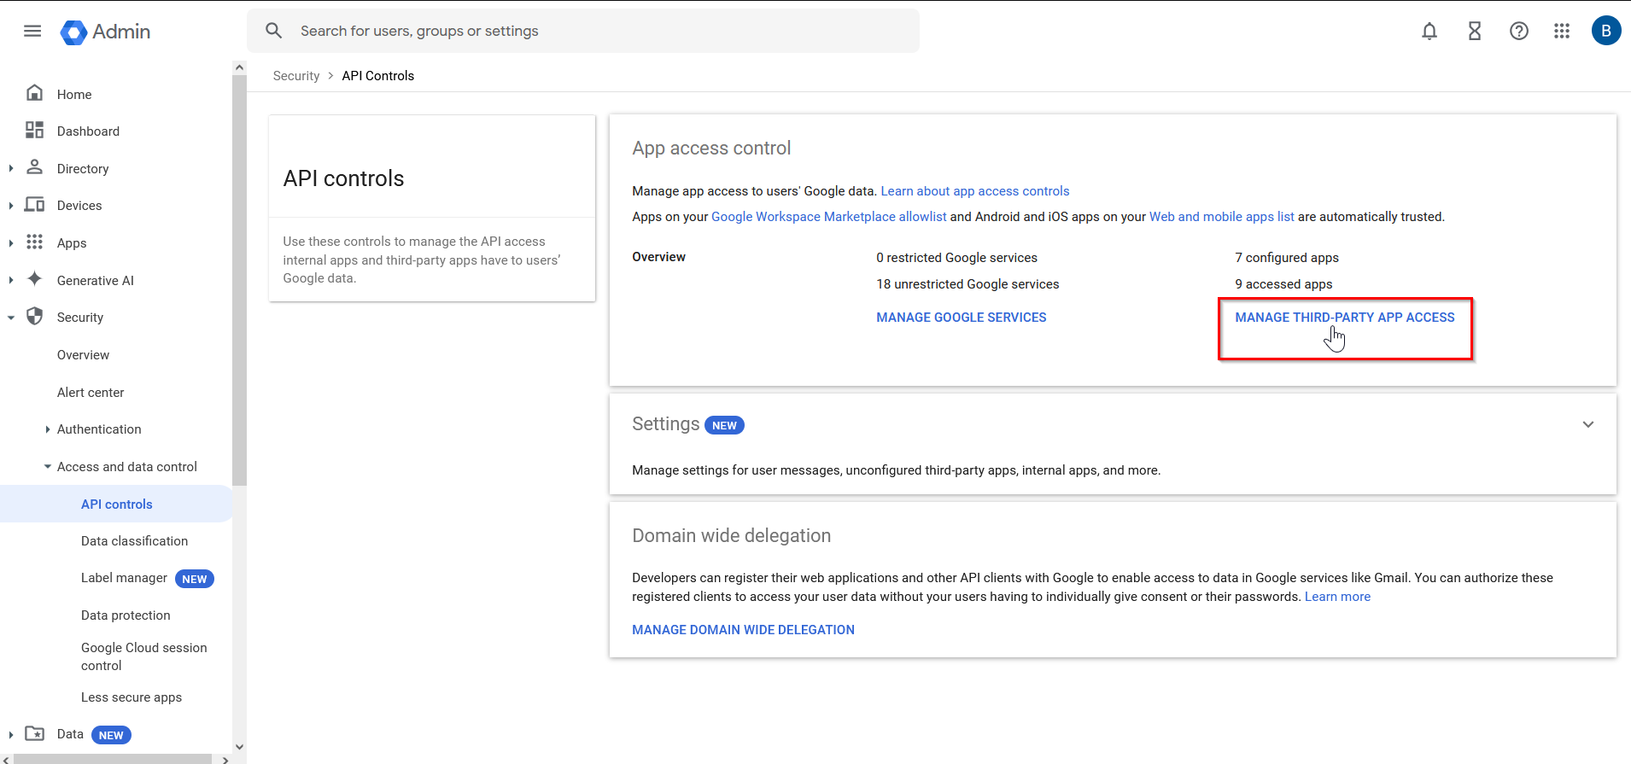Open the help question mark icon
Image resolution: width=1631 pixels, height=764 pixels.
[1518, 32]
